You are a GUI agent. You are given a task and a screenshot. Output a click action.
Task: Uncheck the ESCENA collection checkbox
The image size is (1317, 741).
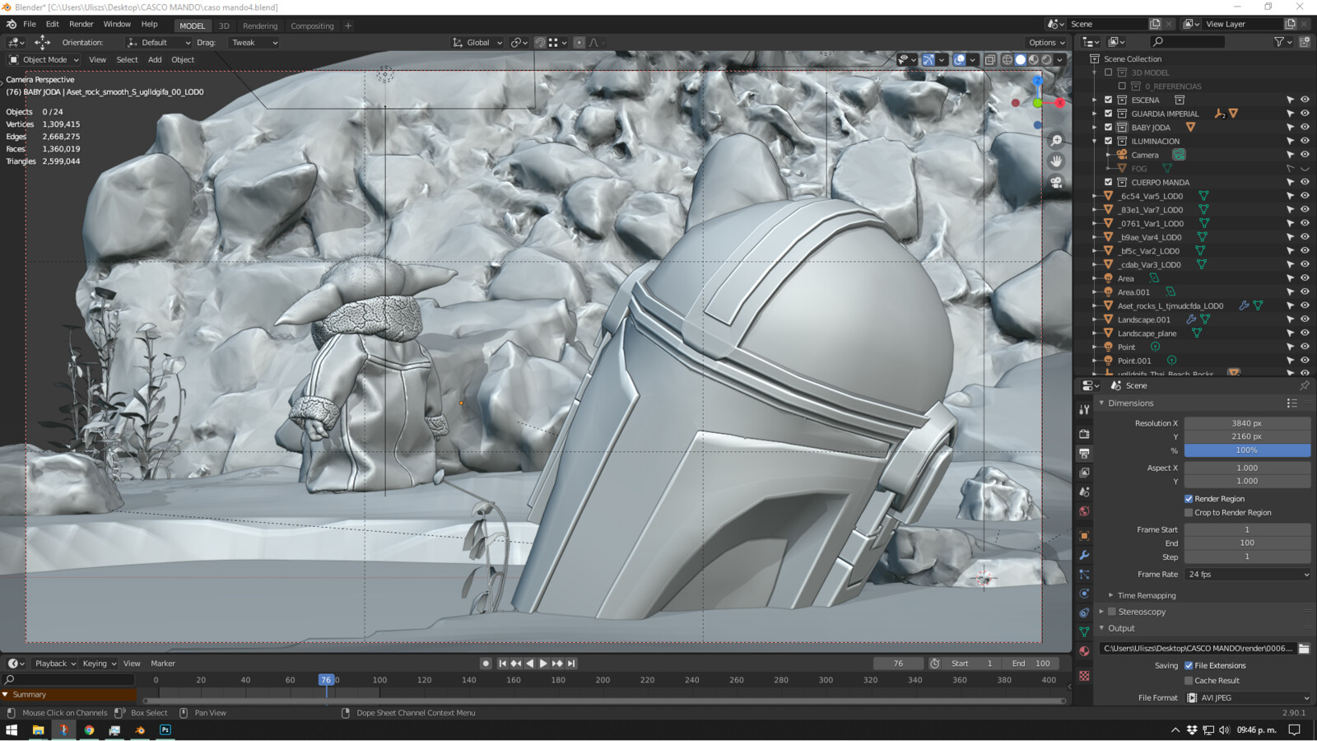(1109, 100)
